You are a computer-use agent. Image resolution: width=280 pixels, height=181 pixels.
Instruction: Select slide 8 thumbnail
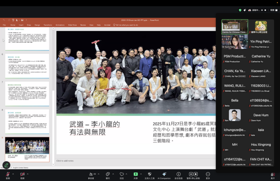click(x=27, y=121)
